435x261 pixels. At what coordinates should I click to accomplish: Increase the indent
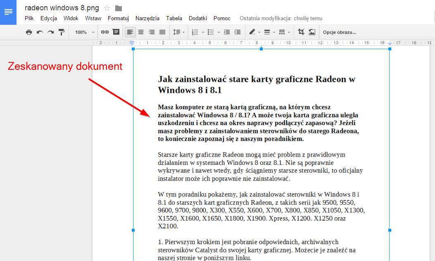click(238, 32)
